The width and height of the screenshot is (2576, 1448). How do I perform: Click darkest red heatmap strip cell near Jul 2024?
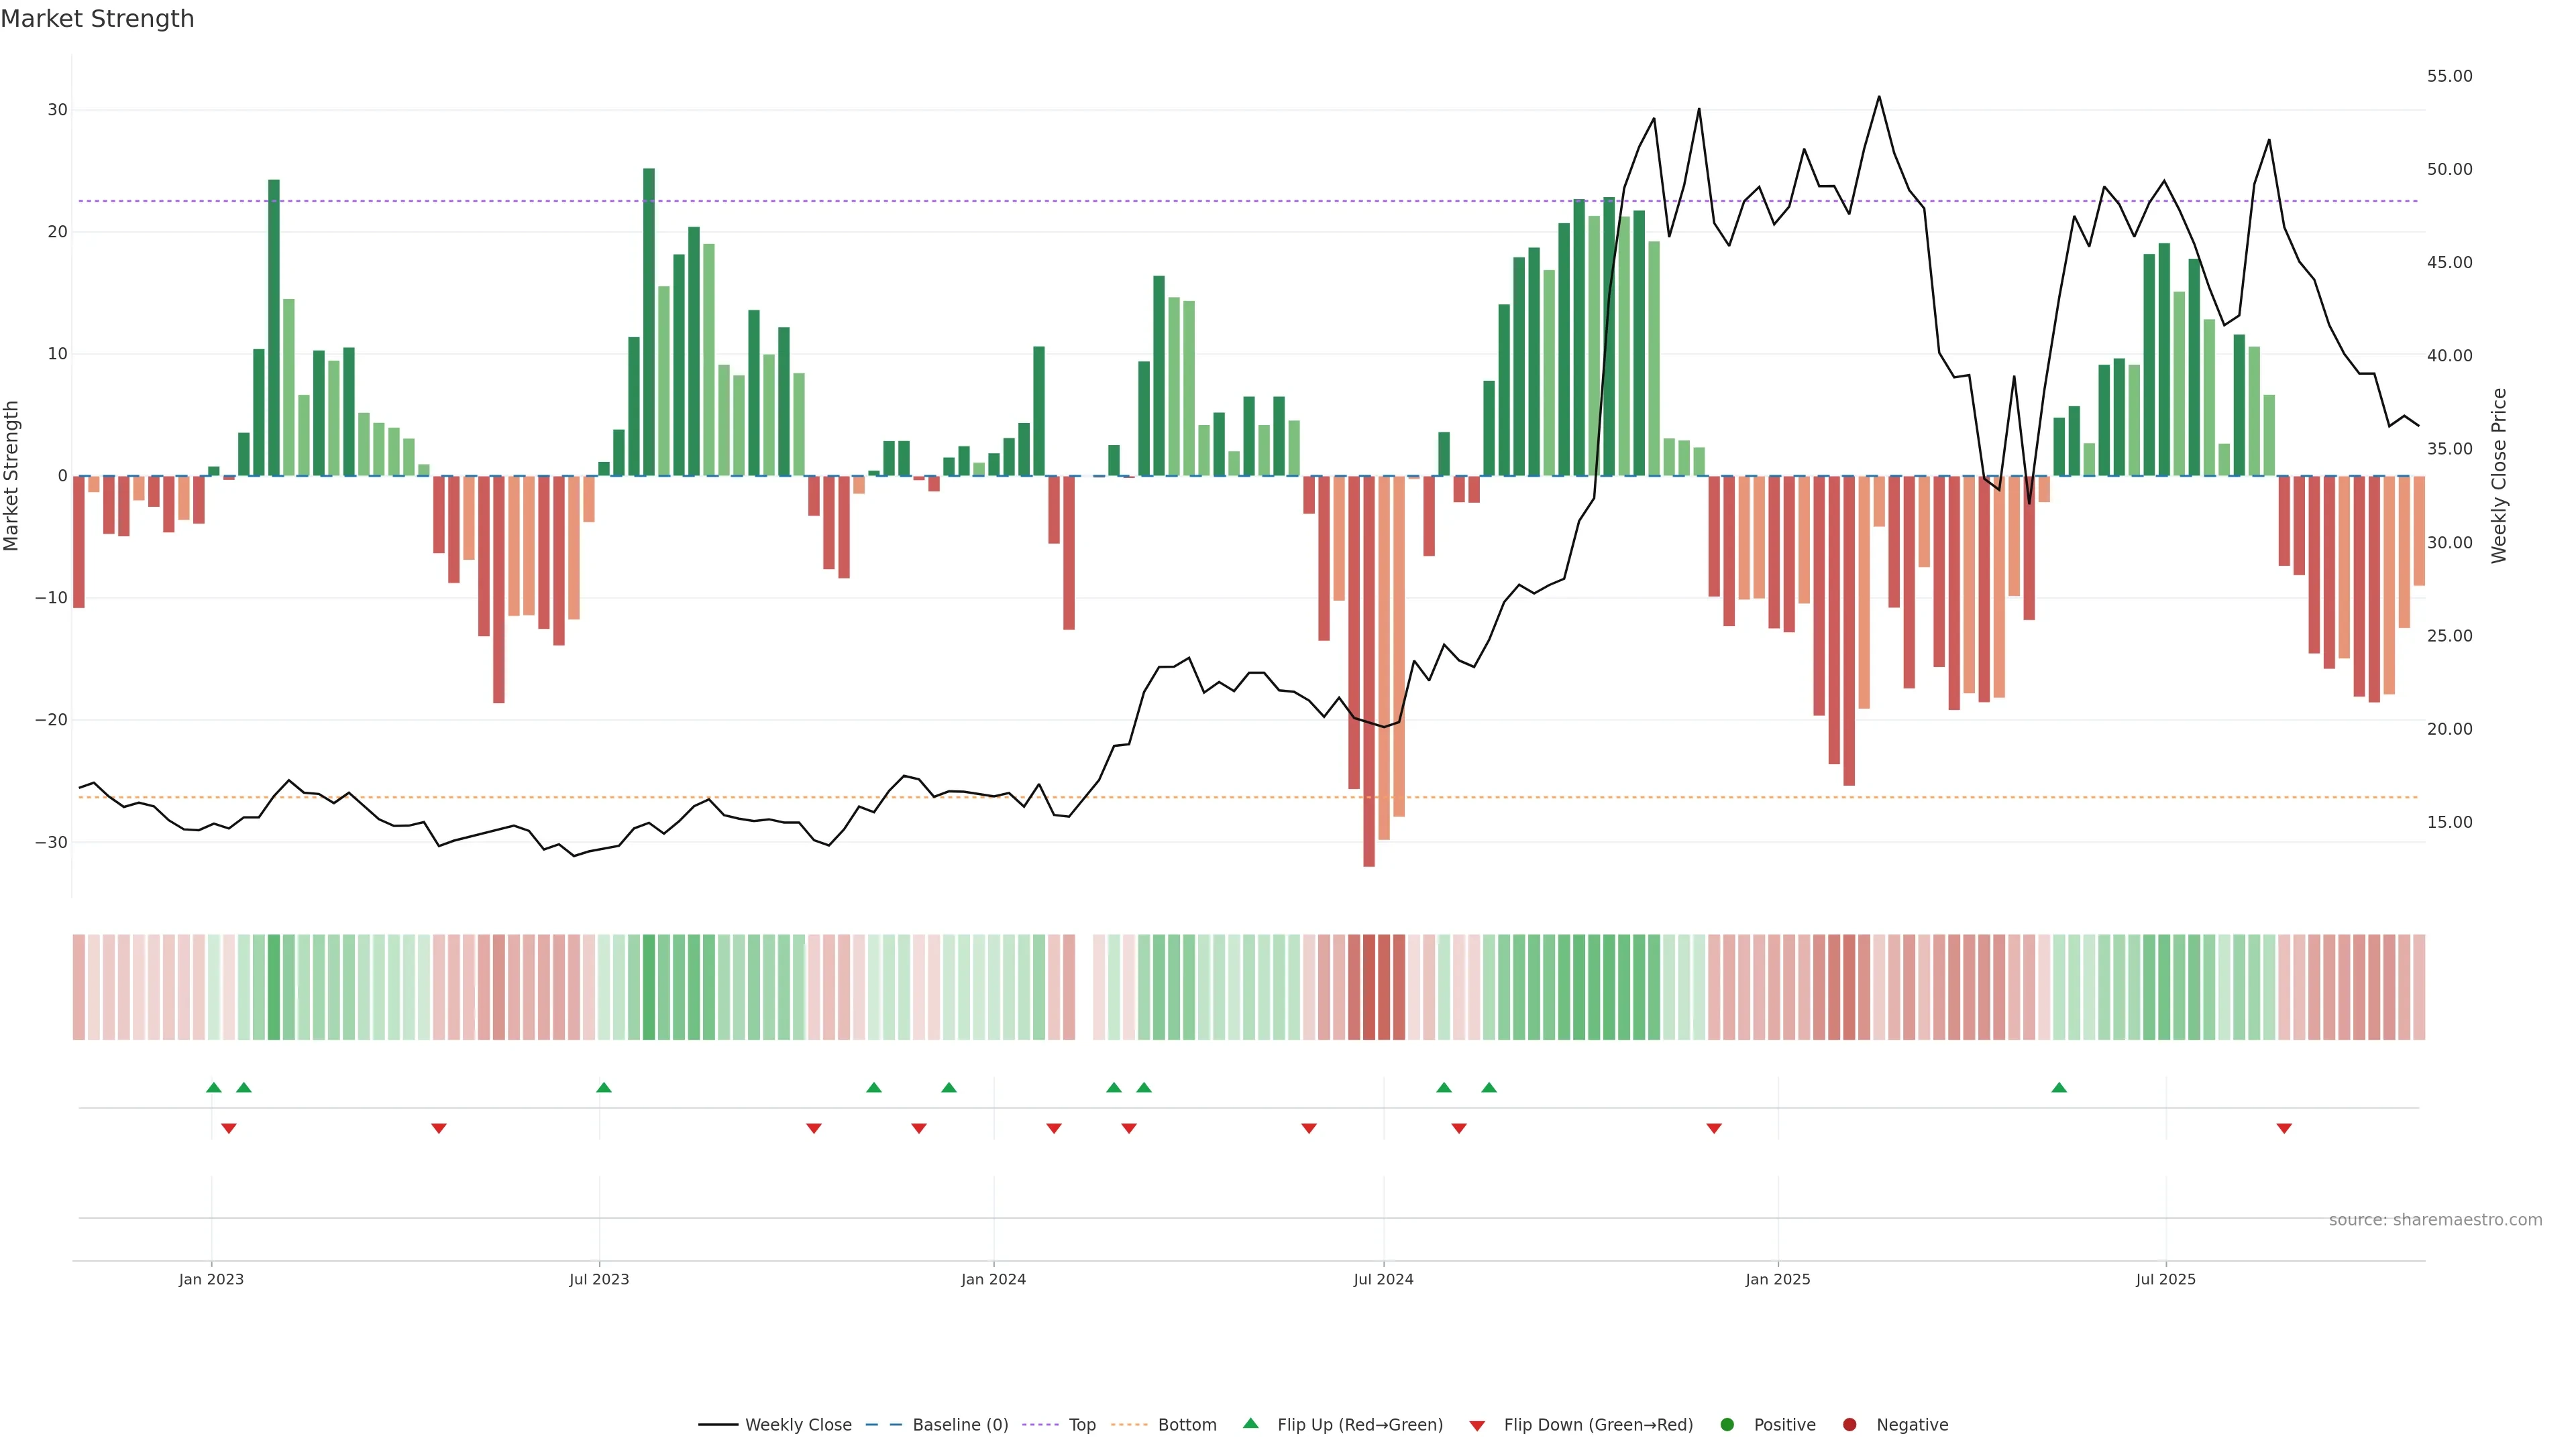1369,986
